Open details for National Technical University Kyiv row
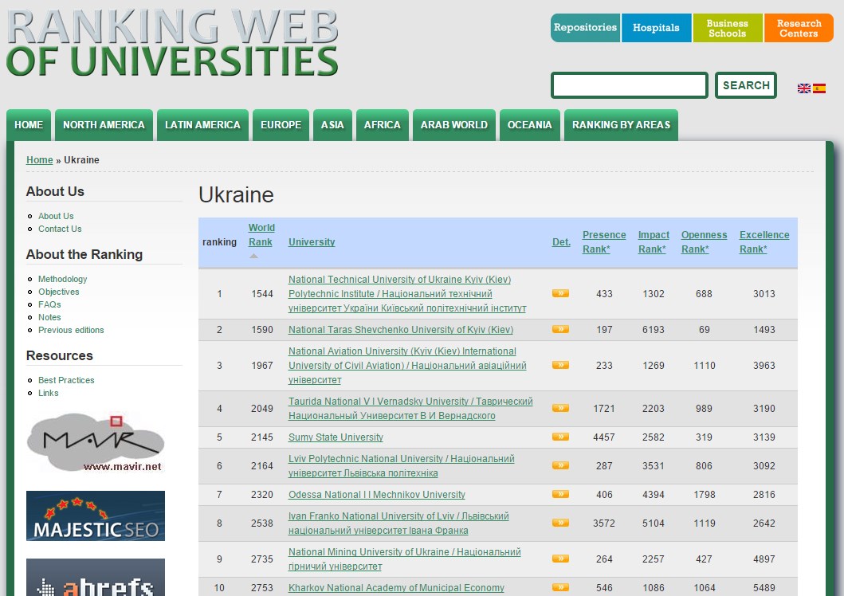Screen dimensions: 844x596 pyautogui.click(x=559, y=293)
